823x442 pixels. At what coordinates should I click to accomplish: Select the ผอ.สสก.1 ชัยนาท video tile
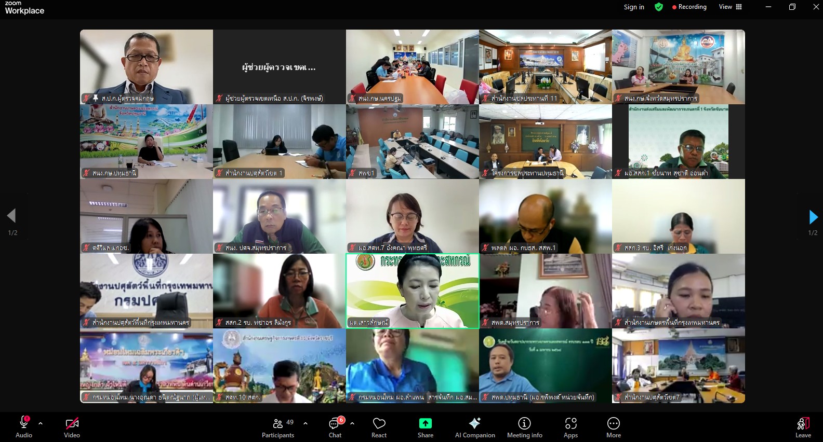pos(679,142)
